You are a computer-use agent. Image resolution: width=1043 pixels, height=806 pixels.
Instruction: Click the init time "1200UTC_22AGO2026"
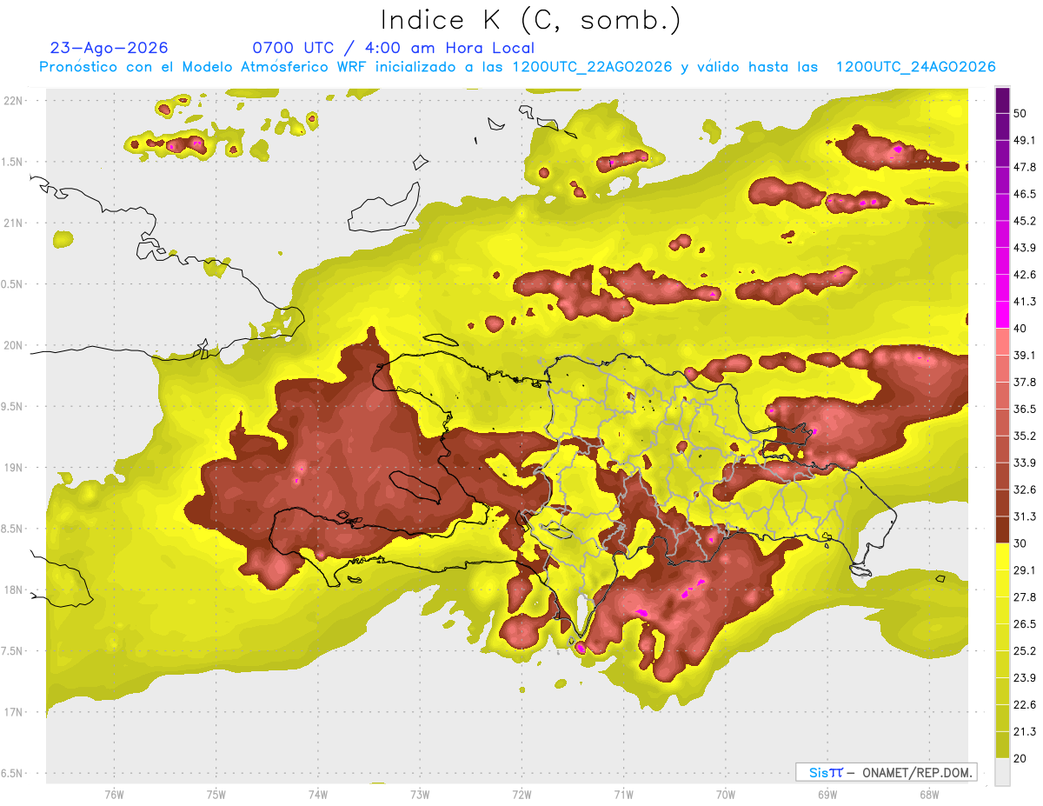tap(593, 67)
